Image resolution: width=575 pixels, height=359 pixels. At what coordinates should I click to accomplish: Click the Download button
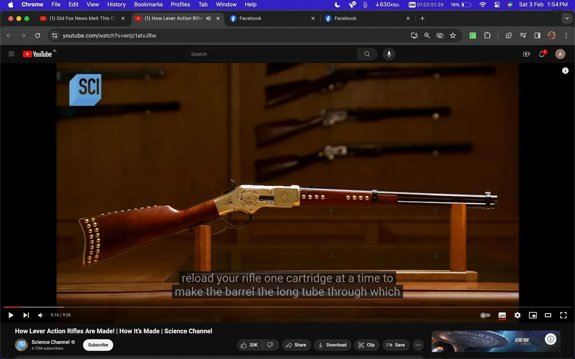[332, 345]
